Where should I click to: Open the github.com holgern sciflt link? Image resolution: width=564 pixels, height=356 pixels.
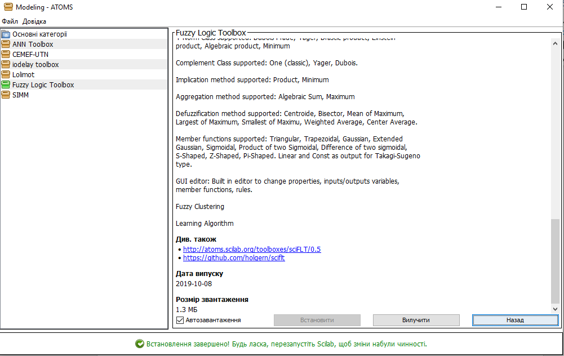pos(234,258)
